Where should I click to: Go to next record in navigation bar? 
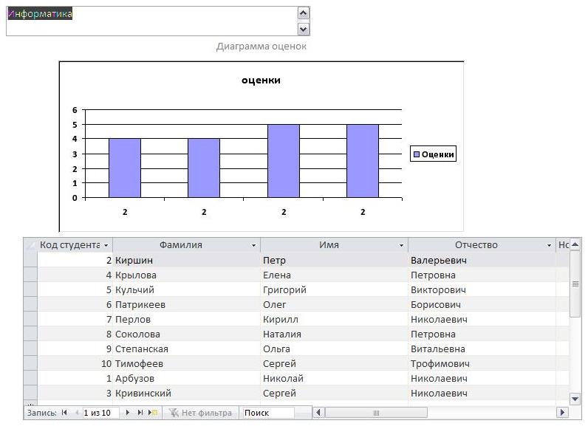(x=128, y=413)
